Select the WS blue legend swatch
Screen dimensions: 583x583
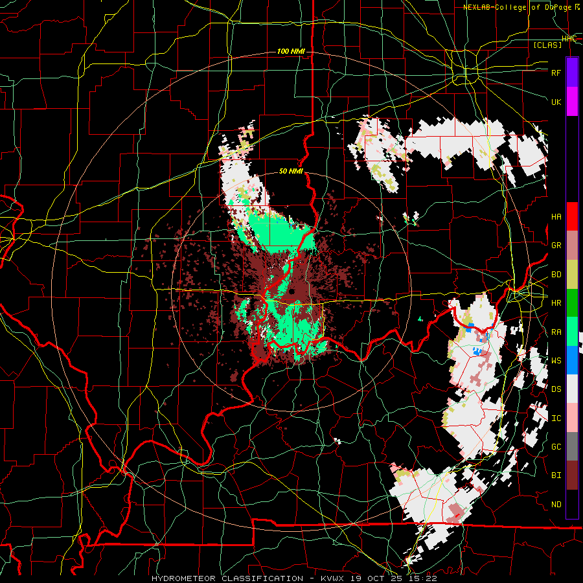coord(572,360)
